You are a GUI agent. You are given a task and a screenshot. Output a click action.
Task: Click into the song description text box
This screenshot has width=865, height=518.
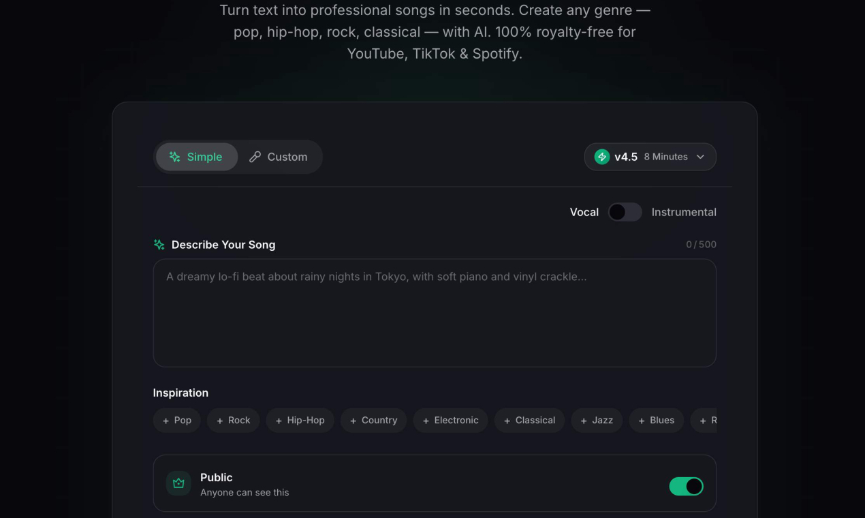435,313
